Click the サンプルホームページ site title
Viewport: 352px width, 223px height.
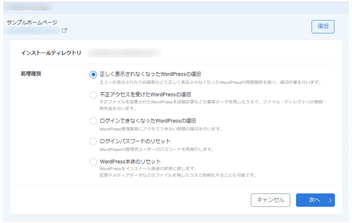pos(32,22)
